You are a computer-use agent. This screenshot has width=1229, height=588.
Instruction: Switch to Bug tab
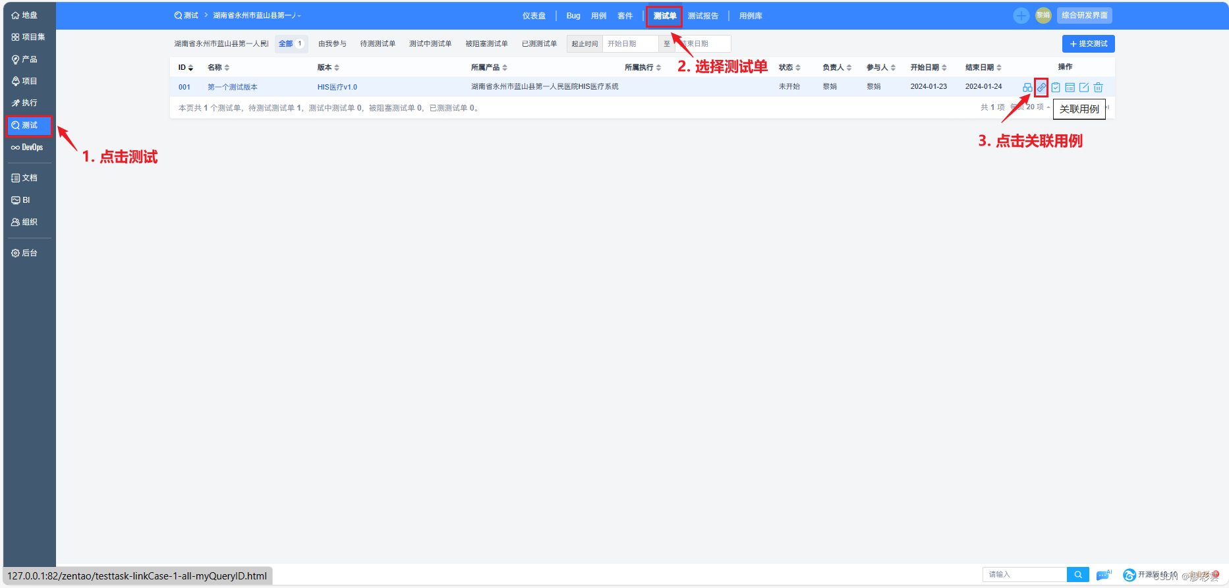[x=573, y=16]
